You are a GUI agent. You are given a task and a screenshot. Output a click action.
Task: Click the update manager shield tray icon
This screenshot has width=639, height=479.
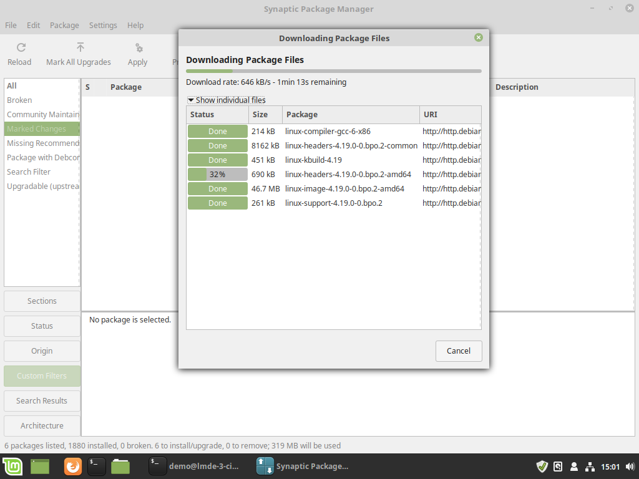542,467
